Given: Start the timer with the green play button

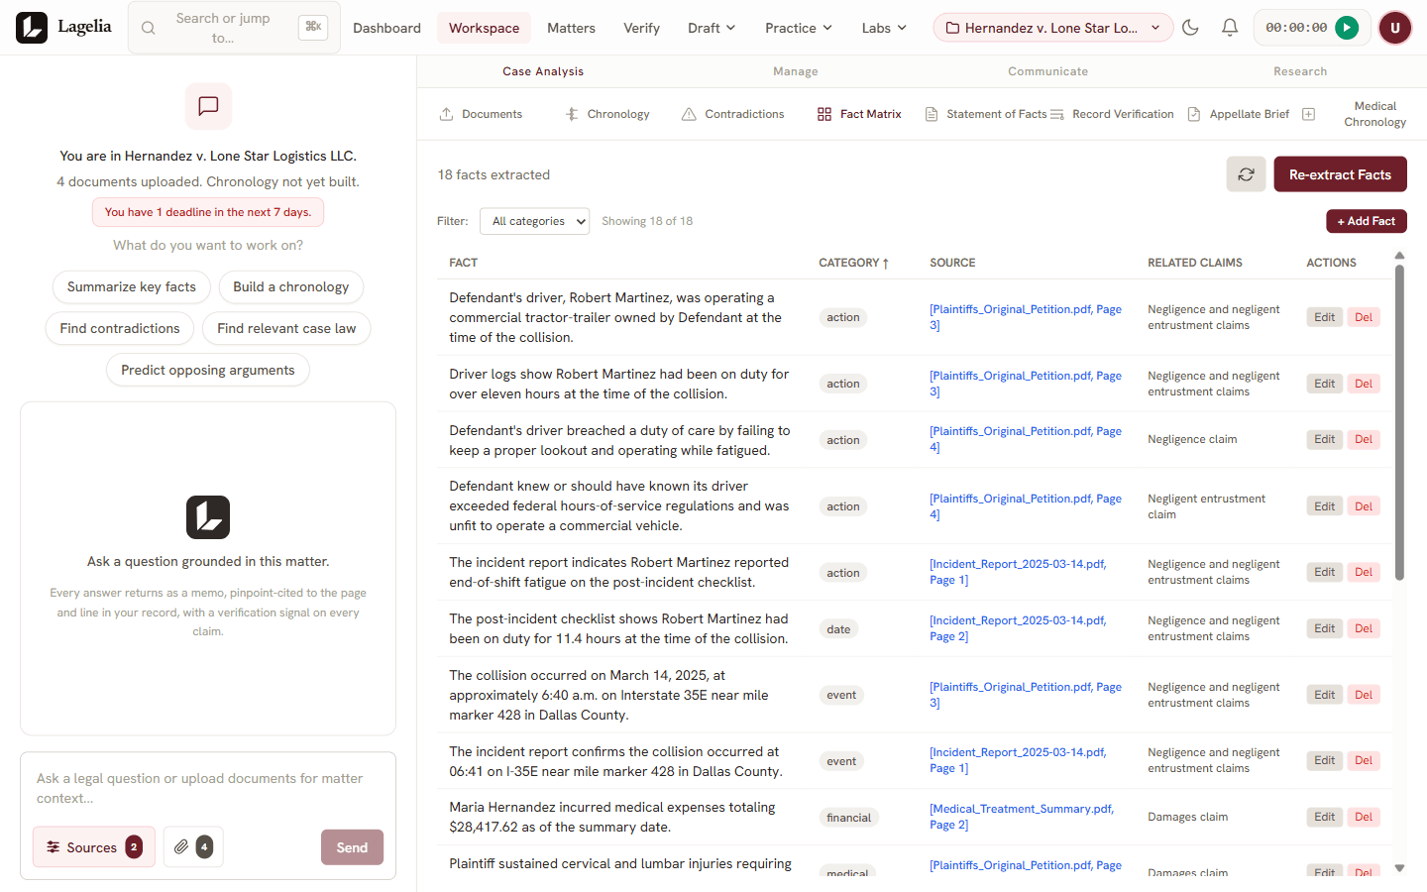Looking at the screenshot, I should pyautogui.click(x=1347, y=28).
